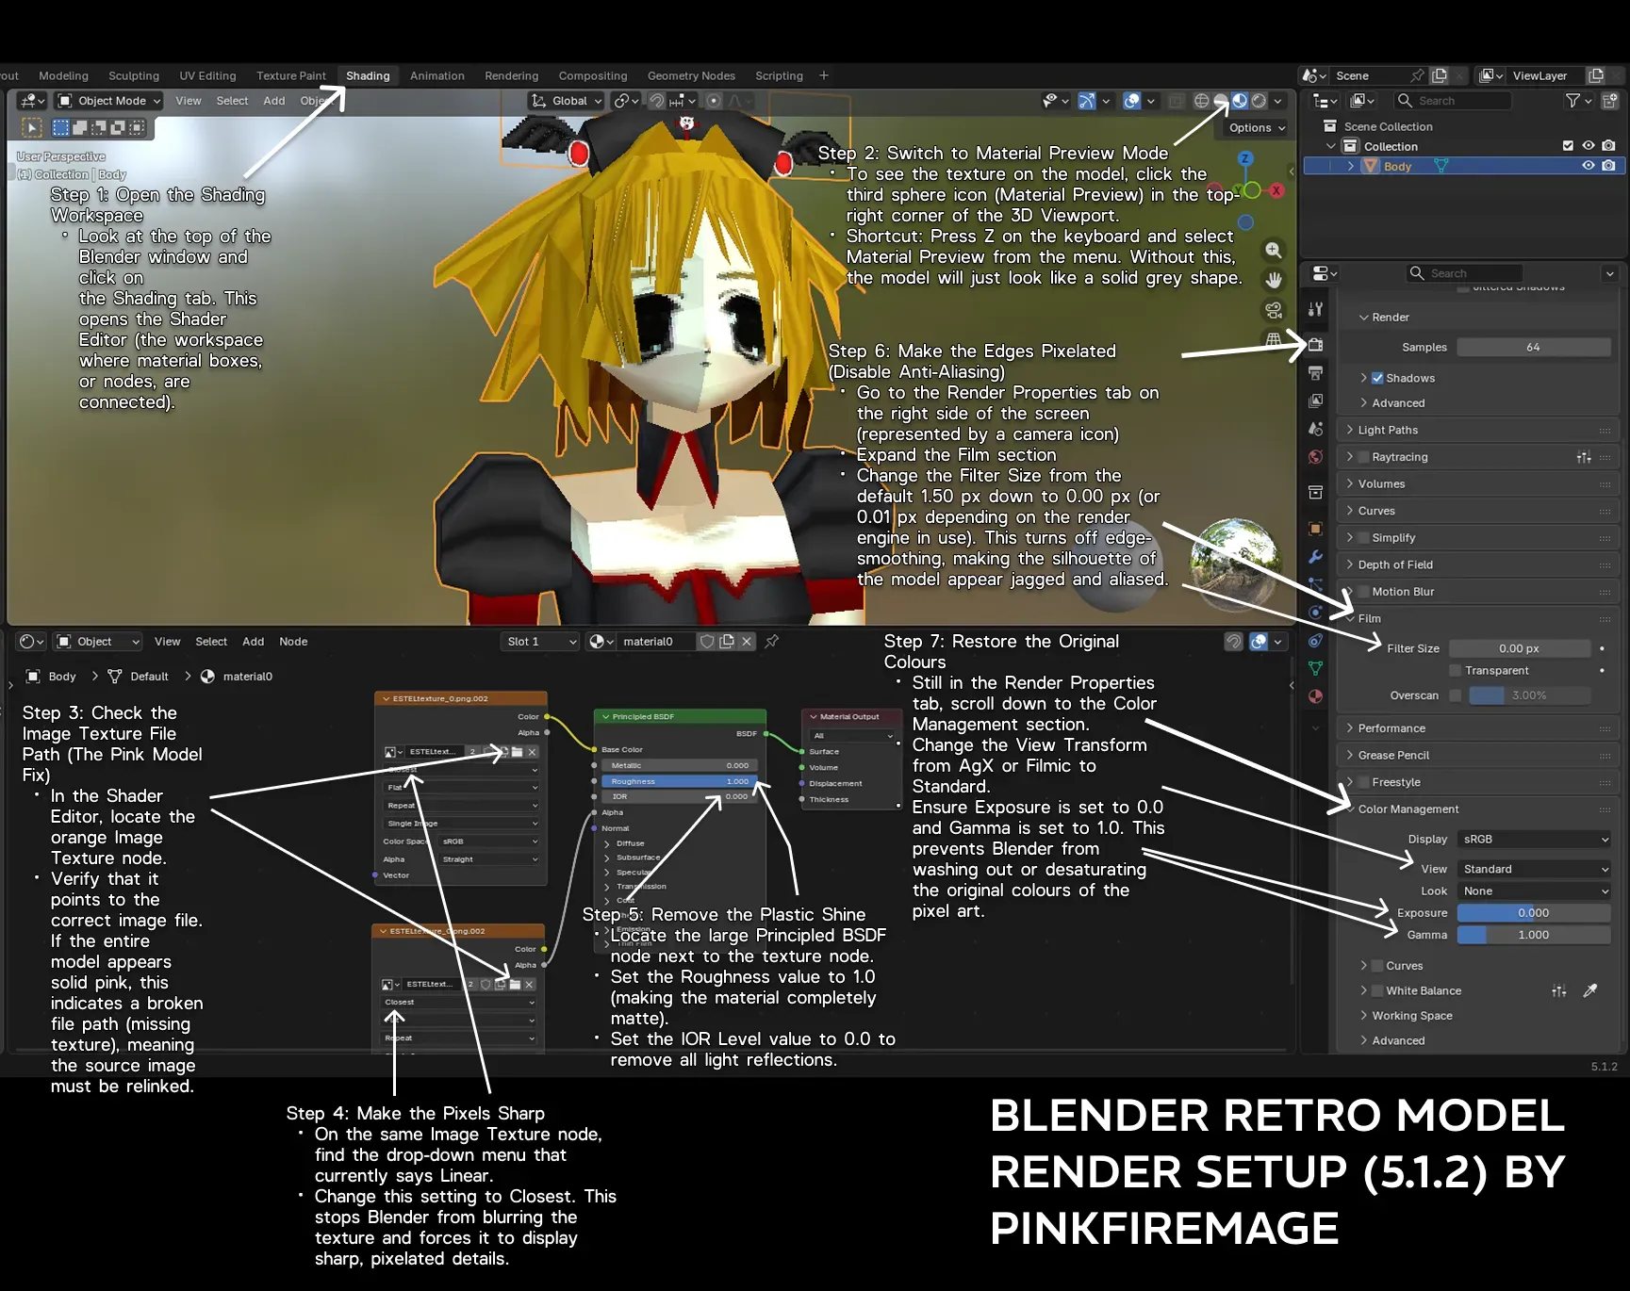Click the Select Box tool icon
The image size is (1630, 1291).
pos(32,127)
